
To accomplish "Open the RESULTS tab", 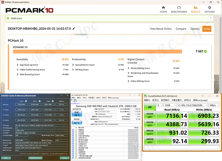I will [x=196, y=10].
